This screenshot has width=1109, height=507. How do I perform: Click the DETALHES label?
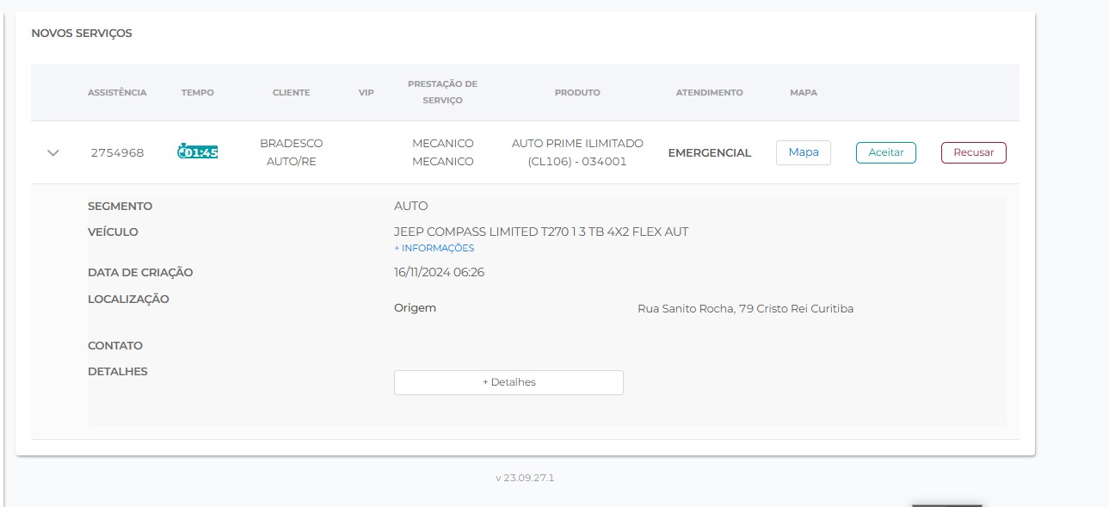tap(118, 371)
